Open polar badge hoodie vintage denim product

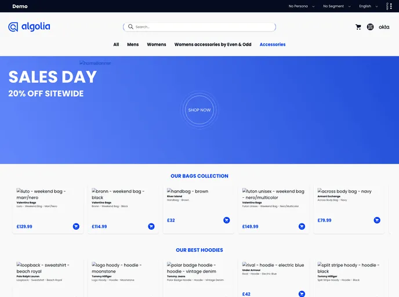pyautogui.click(x=191, y=268)
